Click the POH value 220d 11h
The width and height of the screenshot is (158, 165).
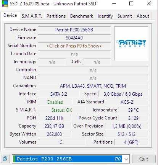tap(54, 118)
